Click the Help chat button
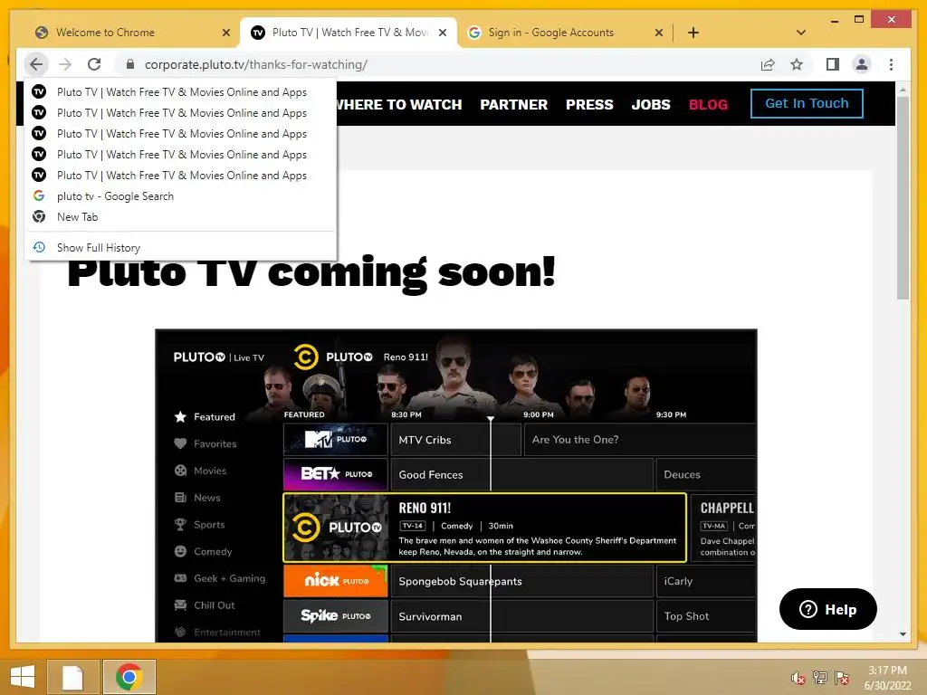 (x=827, y=609)
